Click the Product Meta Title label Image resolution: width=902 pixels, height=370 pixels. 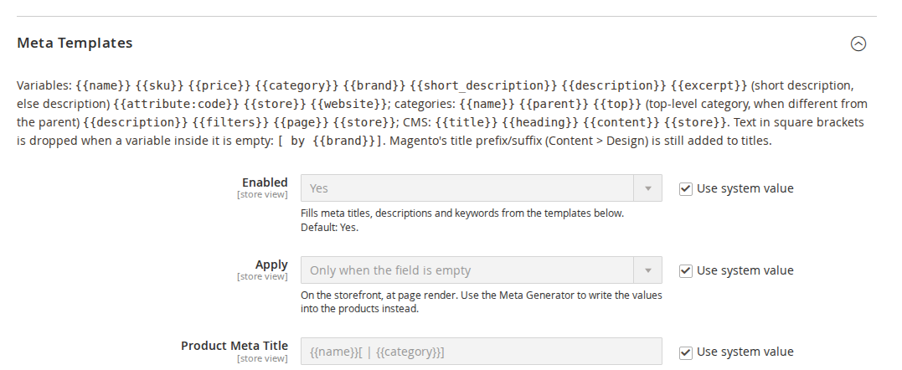coord(235,346)
